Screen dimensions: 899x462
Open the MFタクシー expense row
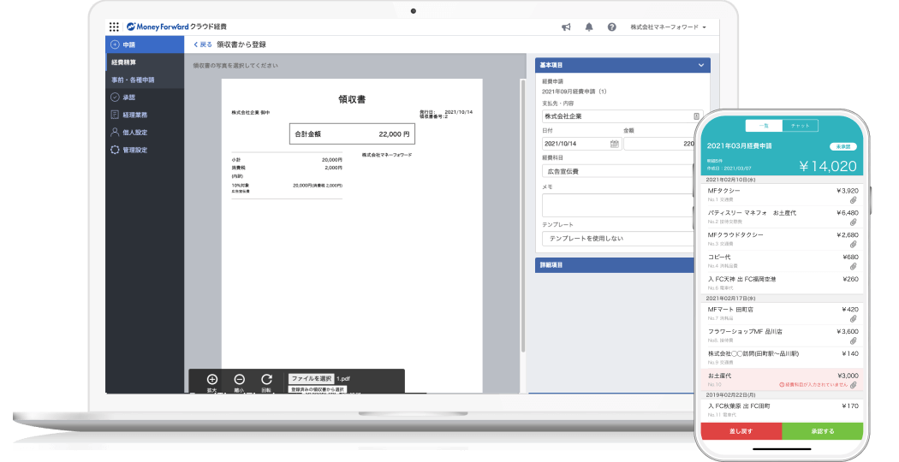pos(783,195)
